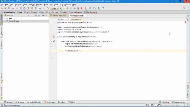
Task: Open the Messages tool window
Action: point(50,102)
